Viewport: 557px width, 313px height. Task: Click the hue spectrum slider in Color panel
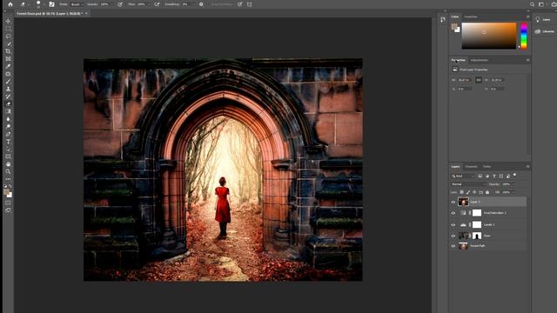click(524, 36)
